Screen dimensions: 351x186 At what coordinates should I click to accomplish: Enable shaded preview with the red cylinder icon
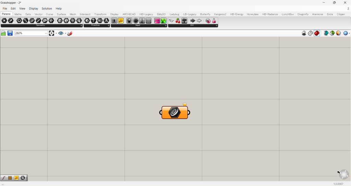tap(317, 33)
